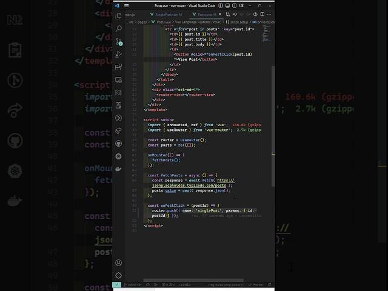Click the 'fetchPosts();' call inside onMounted
Image resolution: width=388 pixels, height=291 pixels.
166,160
